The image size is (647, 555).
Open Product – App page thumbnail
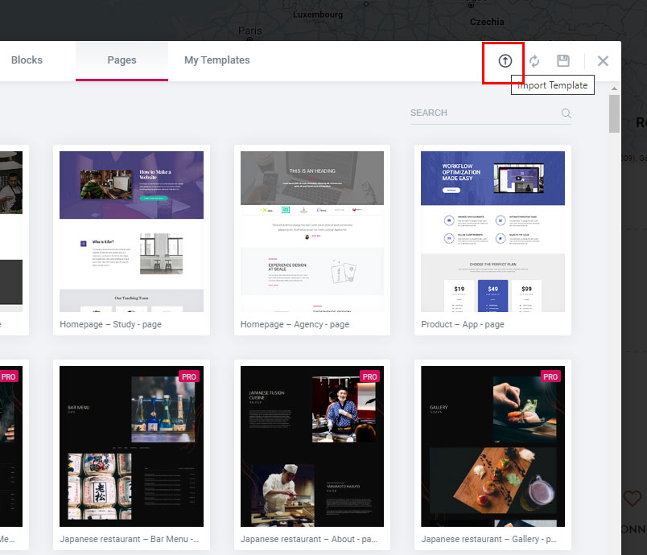(x=492, y=232)
